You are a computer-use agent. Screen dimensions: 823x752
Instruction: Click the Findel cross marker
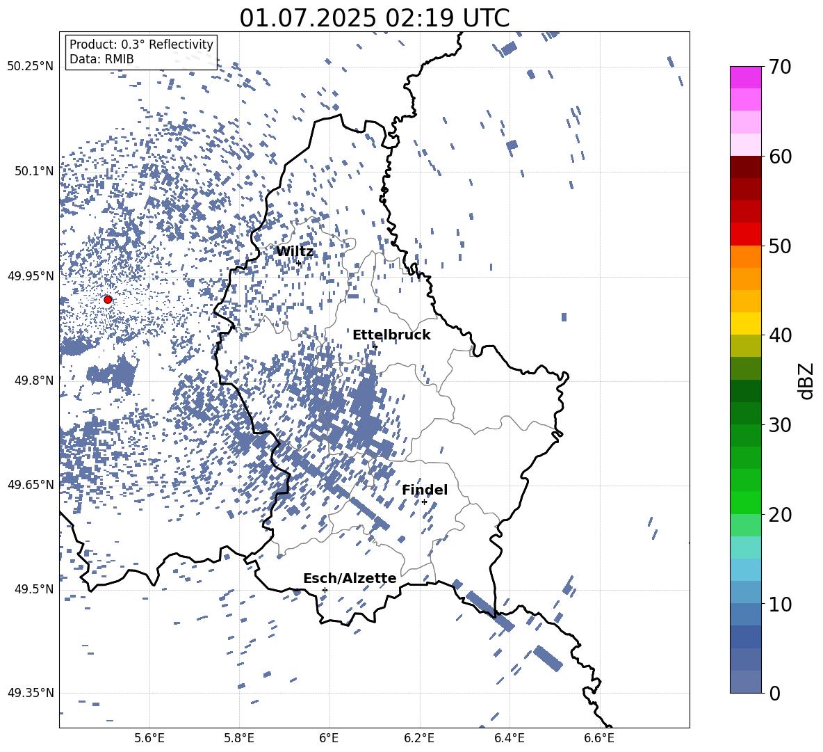click(x=424, y=502)
